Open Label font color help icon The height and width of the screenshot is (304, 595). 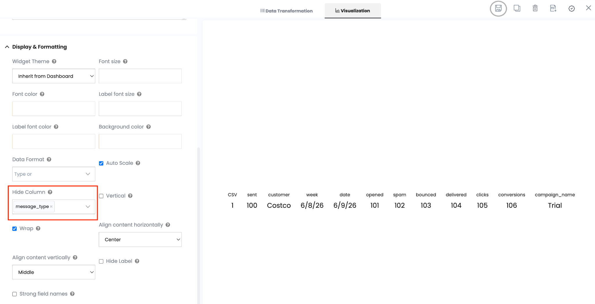[56, 127]
